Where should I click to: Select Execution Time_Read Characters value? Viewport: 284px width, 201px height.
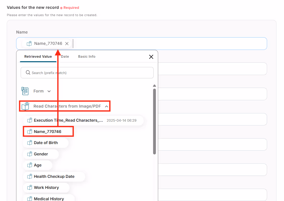coord(83,120)
